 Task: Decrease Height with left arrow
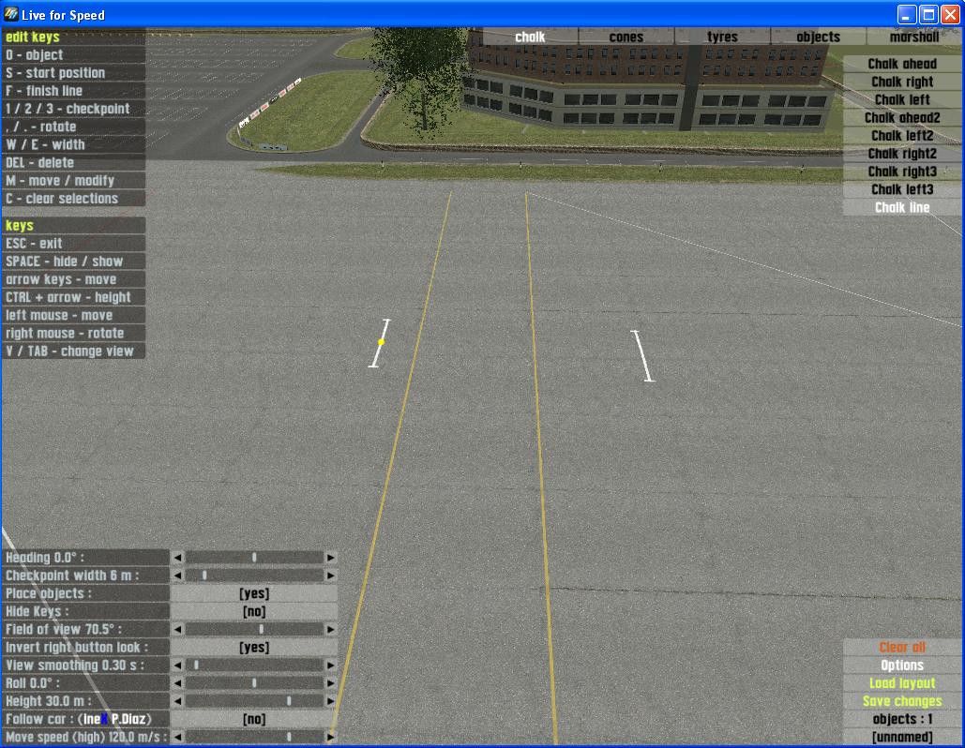click(177, 701)
